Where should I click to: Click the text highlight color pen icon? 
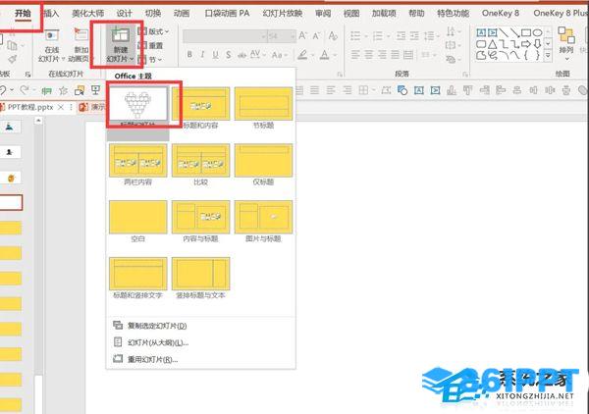302,55
